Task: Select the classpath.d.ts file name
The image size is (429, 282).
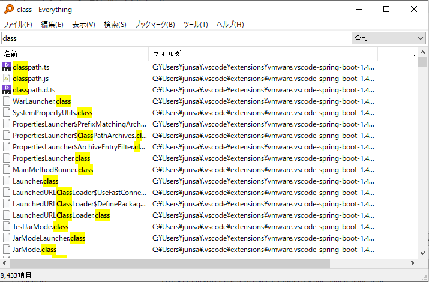Action: (x=34, y=90)
